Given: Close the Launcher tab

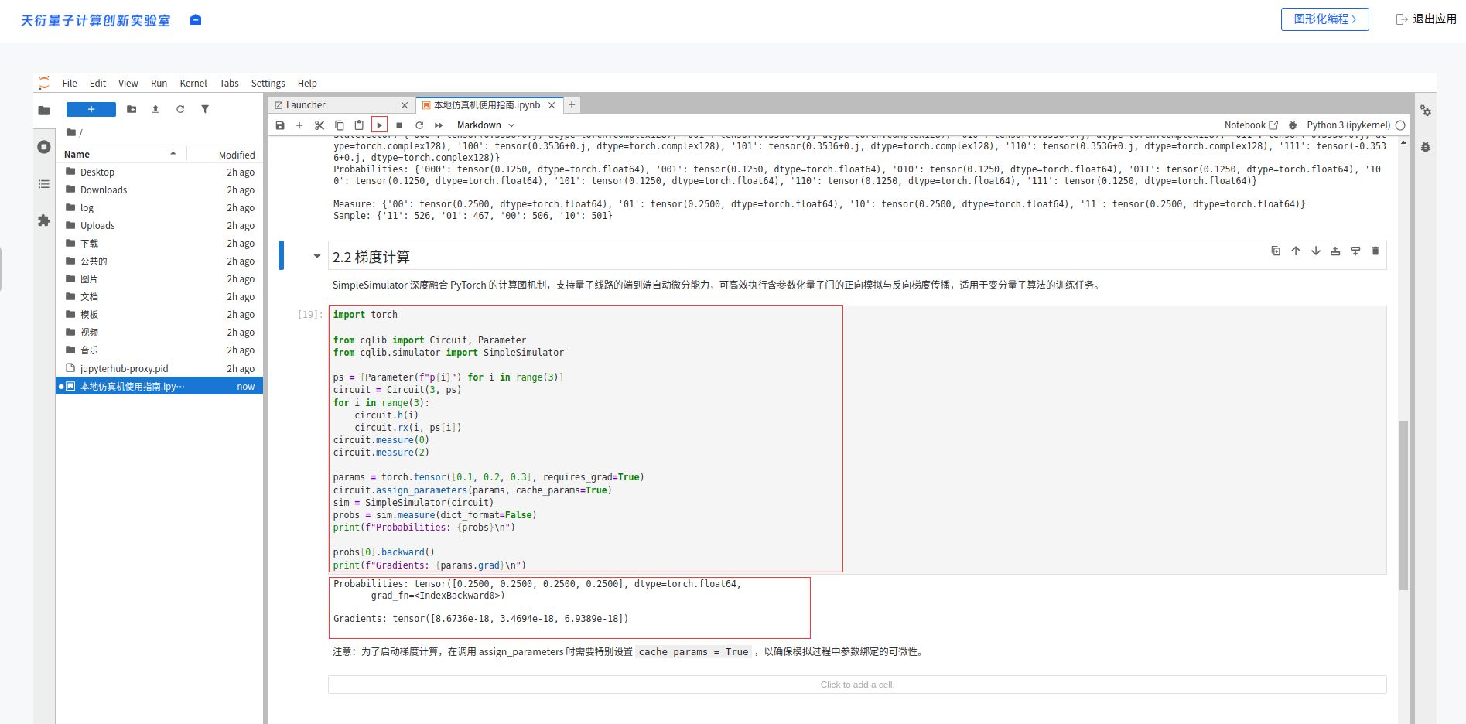Looking at the screenshot, I should tap(404, 105).
